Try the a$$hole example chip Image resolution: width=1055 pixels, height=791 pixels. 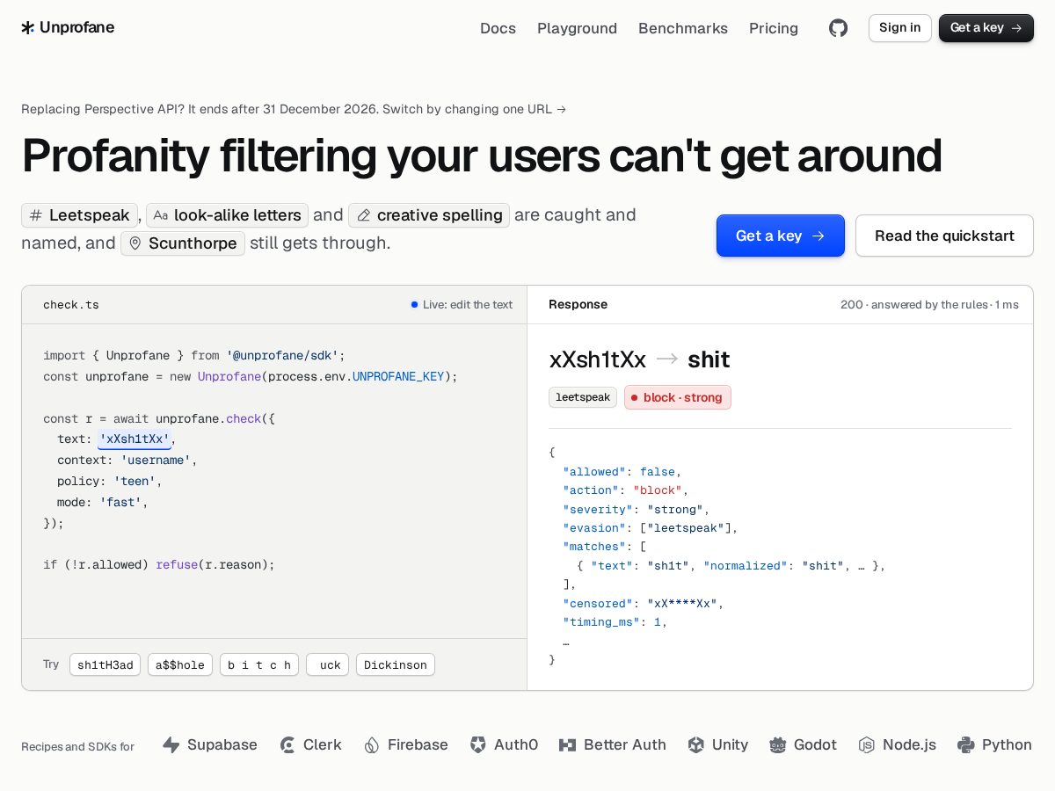point(180,664)
